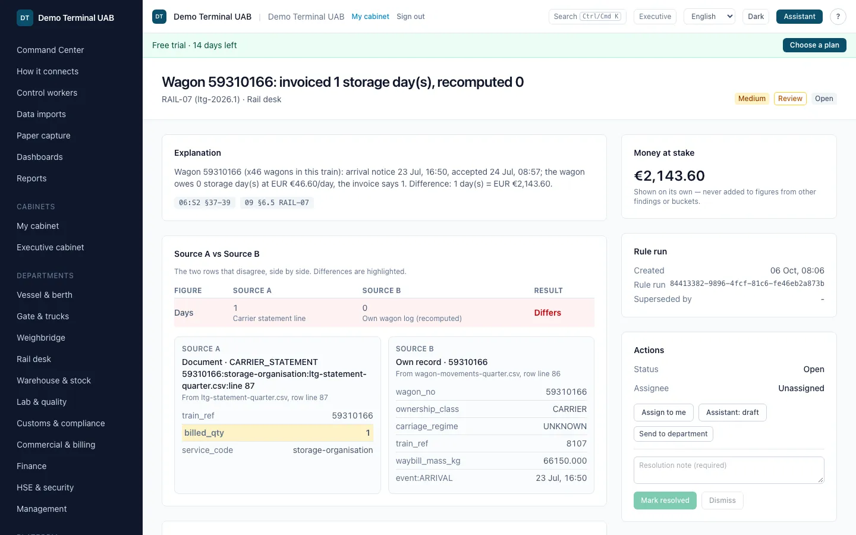
Task: Open Control workers page
Action: 47,93
